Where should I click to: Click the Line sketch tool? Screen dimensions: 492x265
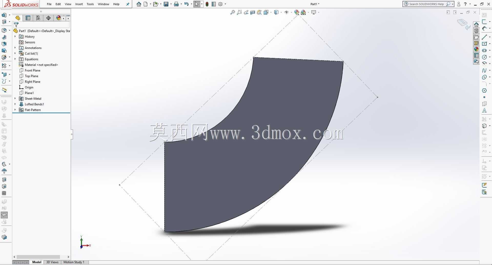484,37
